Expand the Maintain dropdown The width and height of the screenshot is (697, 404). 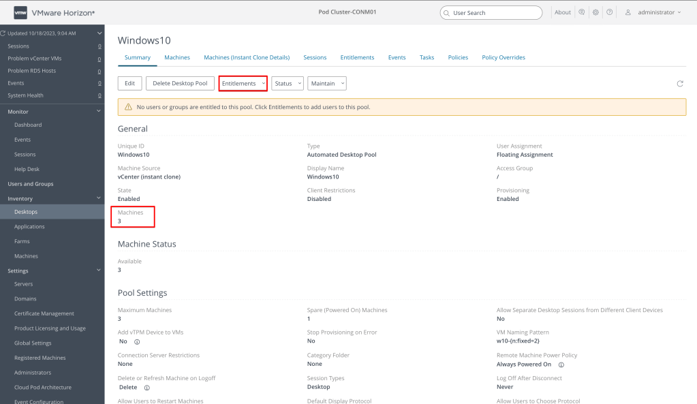[x=327, y=83]
